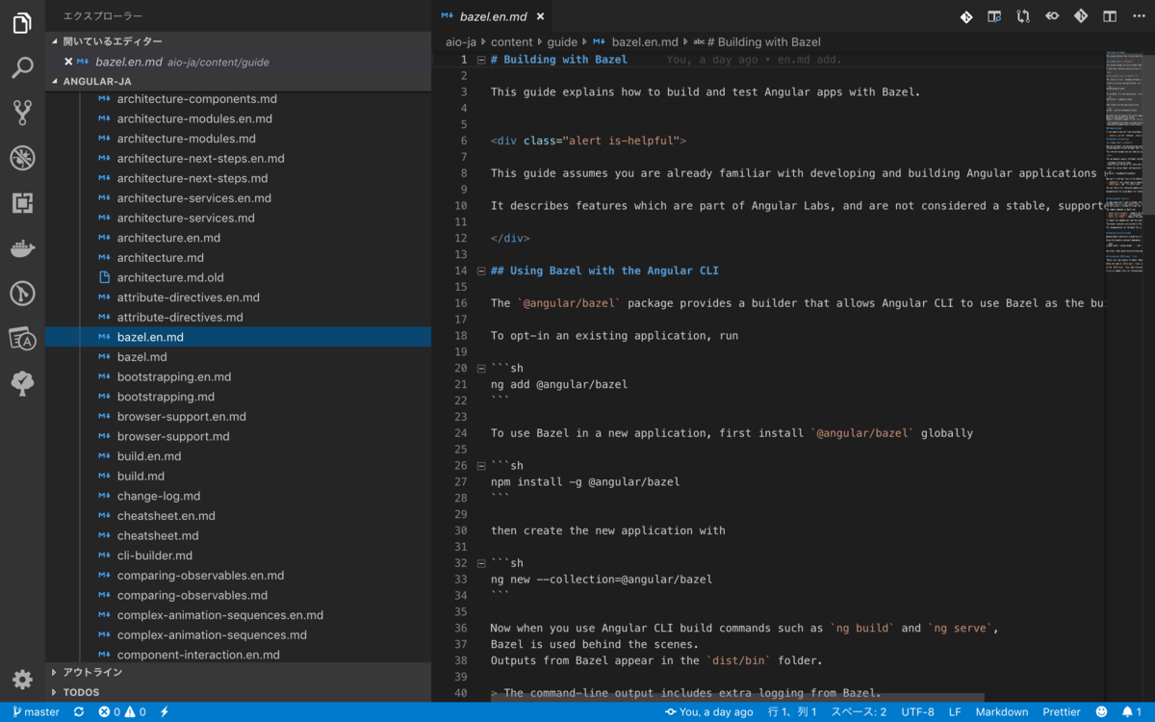Open Source Control view icon
This screenshot has height=722, width=1155.
[22, 113]
